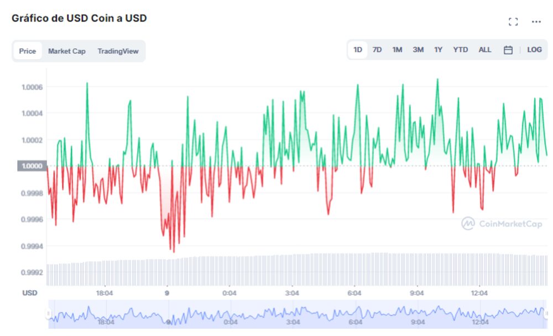Expand the USD currency selector
Image resolution: width=553 pixels, height=336 pixels.
click(x=30, y=293)
